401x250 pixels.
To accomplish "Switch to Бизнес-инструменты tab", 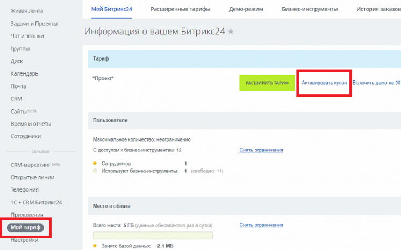I will tap(310, 9).
